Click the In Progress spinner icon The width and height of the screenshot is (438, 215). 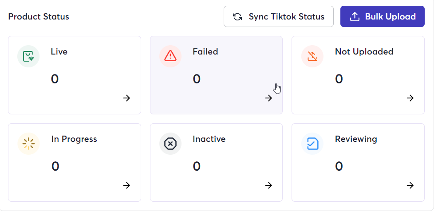point(28,144)
